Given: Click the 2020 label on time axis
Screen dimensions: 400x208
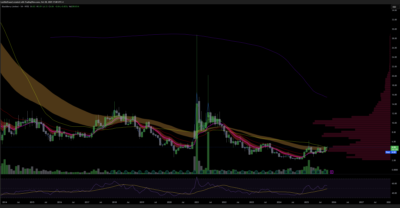Looking at the screenshot, I should pos(169,202).
